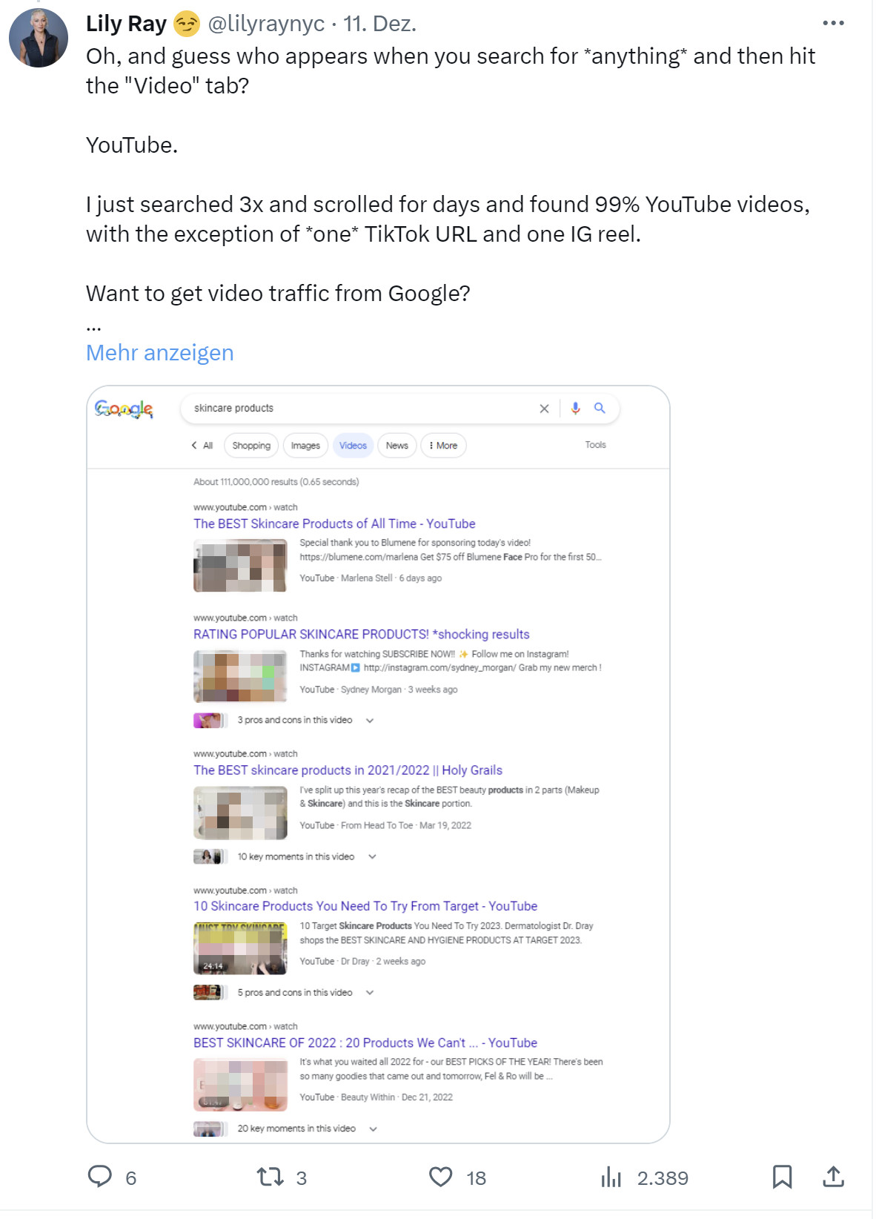Viewport: 876px width, 1219px height.
Task: Click the Sydney Morgan video thumbnail
Action: coord(240,676)
